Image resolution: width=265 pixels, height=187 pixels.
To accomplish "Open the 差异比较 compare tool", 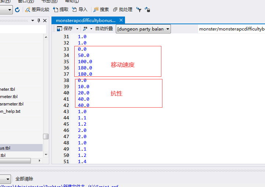I will pyautogui.click(x=37, y=10).
